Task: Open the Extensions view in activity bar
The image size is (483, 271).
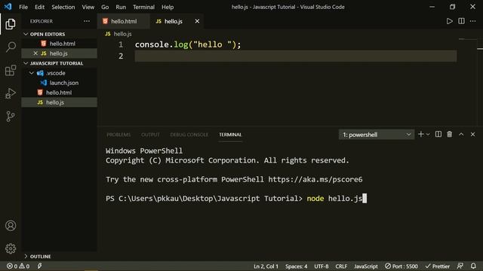Action: coord(11,70)
